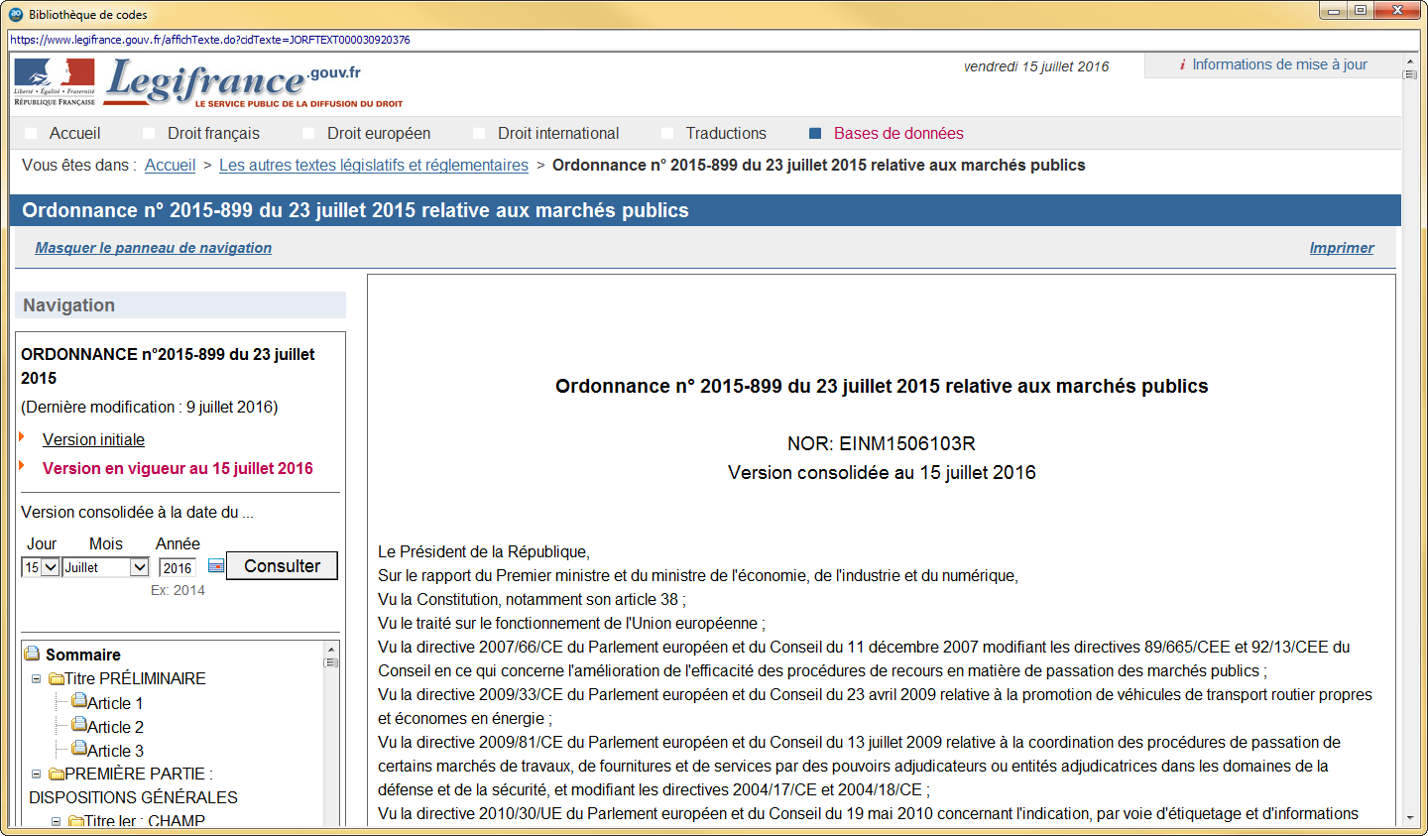Click 'Vu le traité sur le fonctionnement' line

(x=571, y=623)
